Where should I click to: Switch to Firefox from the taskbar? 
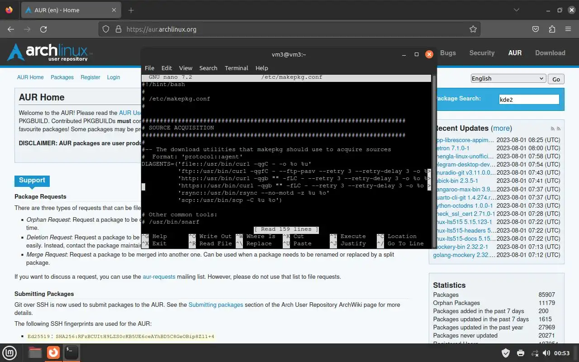[x=53, y=352]
